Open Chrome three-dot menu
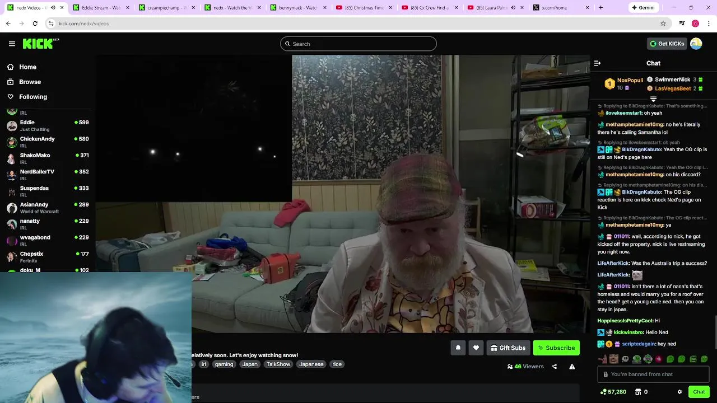 tap(709, 24)
